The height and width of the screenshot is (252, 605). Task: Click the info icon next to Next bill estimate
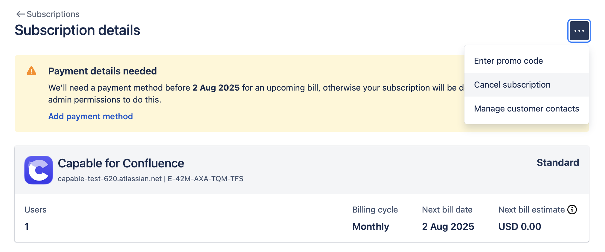pyautogui.click(x=572, y=210)
